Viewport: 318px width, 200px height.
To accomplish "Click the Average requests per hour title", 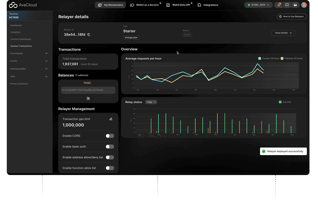I will [x=143, y=58].
